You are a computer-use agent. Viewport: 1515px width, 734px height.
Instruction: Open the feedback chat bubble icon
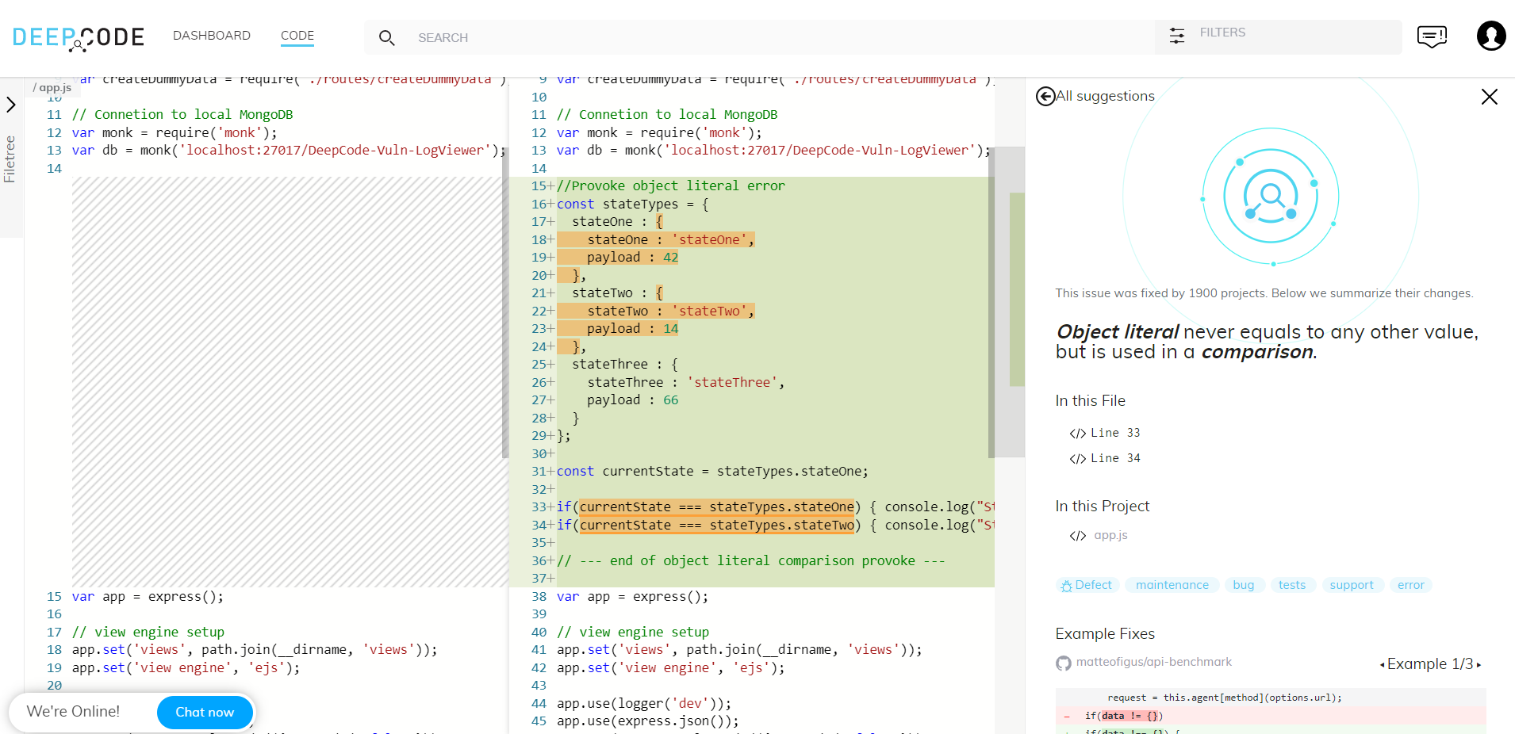click(x=1432, y=36)
